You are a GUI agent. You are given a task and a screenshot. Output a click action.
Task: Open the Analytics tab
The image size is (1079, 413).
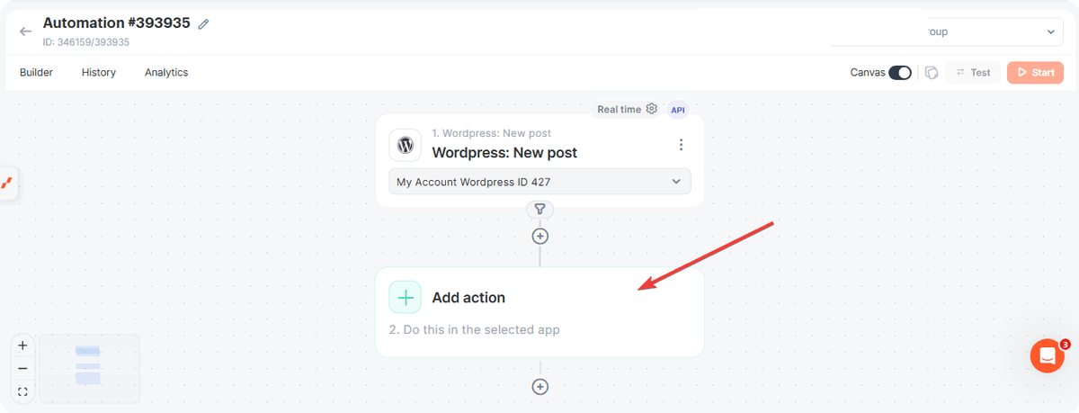point(166,73)
